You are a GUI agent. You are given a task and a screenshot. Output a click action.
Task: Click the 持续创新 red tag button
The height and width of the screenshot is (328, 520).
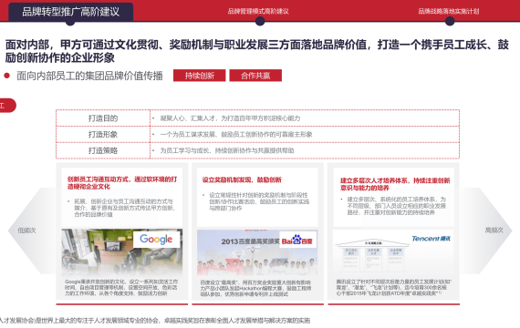pyautogui.click(x=199, y=76)
